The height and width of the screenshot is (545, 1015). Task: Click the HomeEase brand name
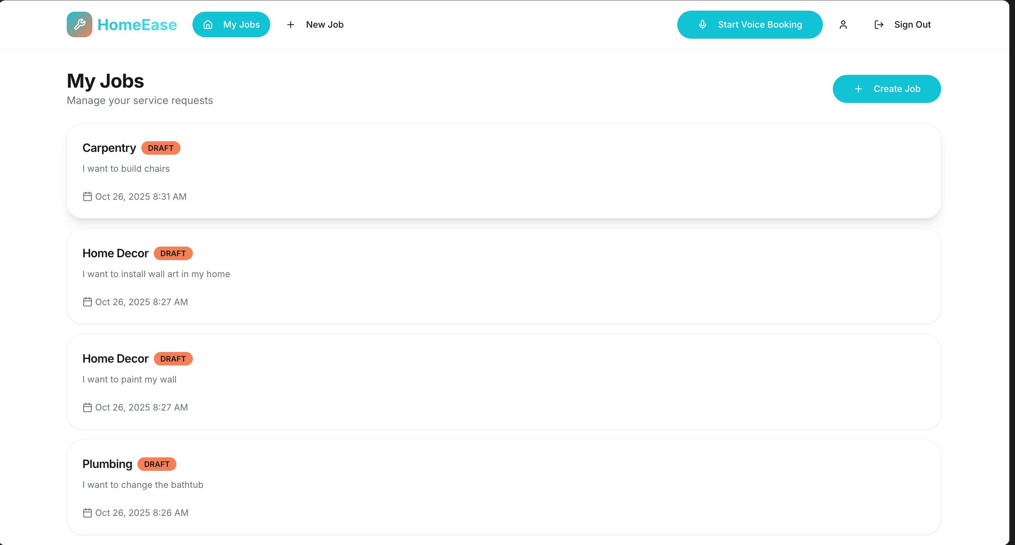(137, 25)
